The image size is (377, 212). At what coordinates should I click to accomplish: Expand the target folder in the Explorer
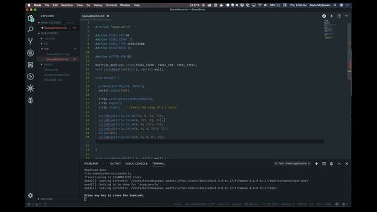48,64
